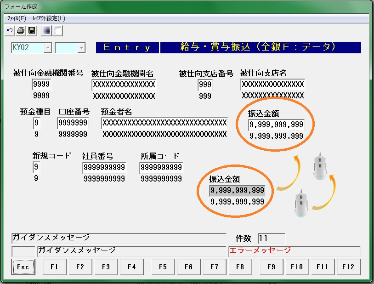The image size is (374, 284).
Task: Click the small empty box left of lower guidance message
Action: point(23,251)
